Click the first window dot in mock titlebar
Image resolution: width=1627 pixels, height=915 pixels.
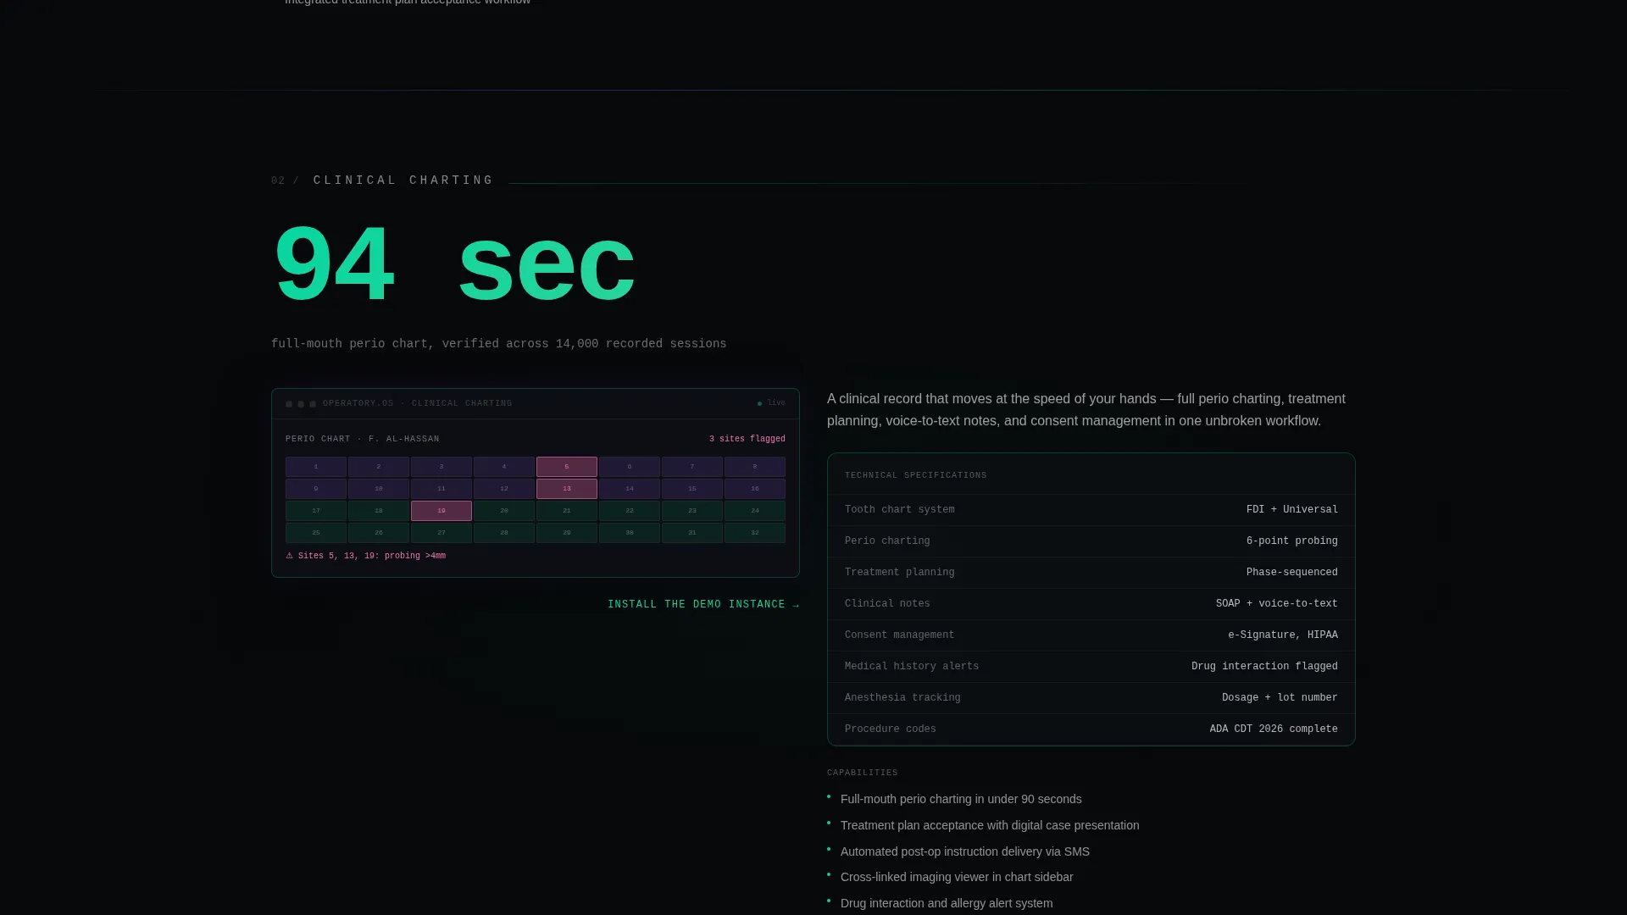289,404
